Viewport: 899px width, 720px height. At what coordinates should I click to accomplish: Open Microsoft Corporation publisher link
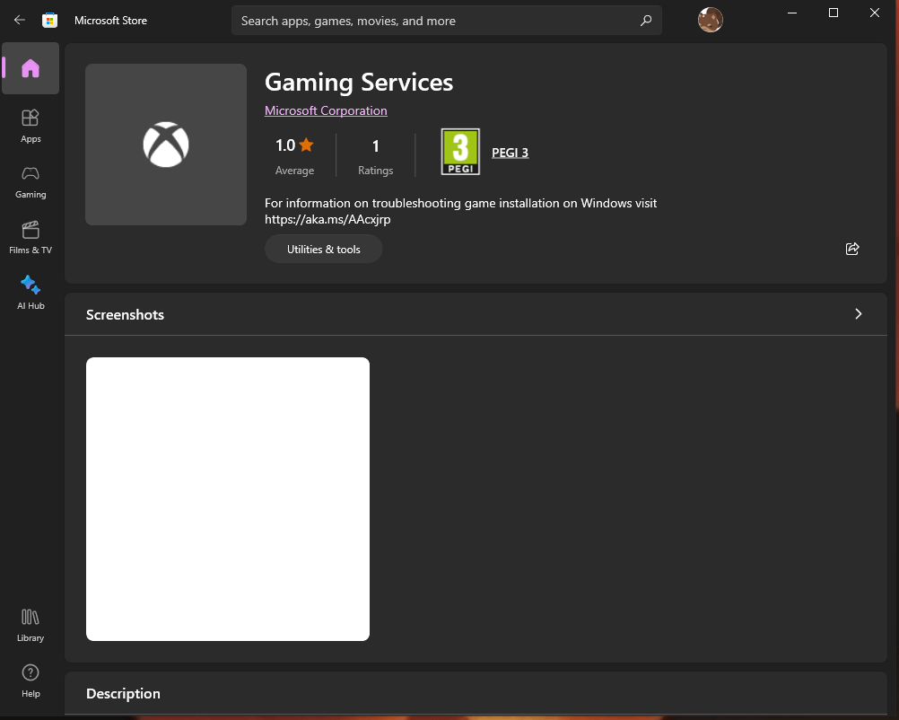pyautogui.click(x=326, y=110)
